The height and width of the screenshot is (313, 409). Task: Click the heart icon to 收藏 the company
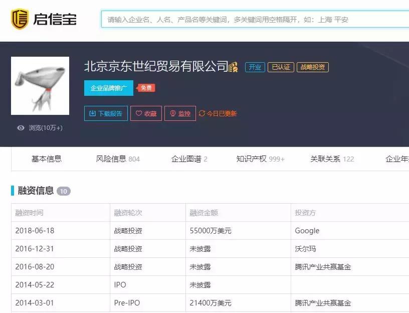pyautogui.click(x=137, y=113)
